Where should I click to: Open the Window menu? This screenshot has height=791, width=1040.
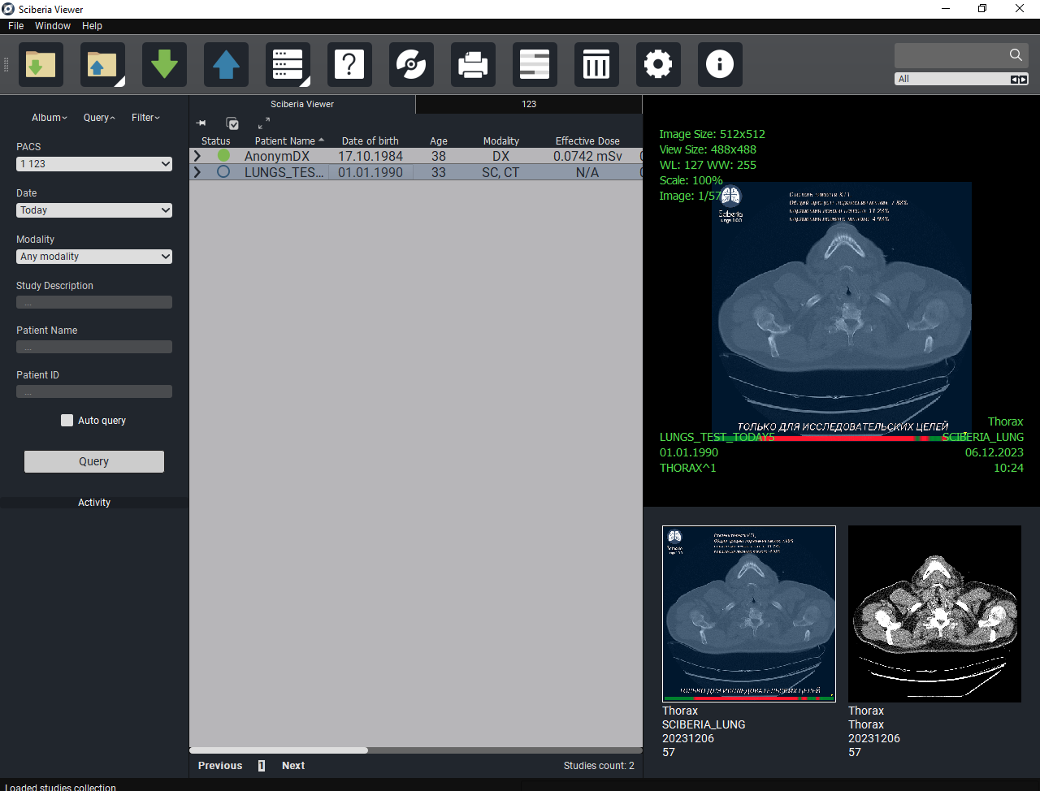[x=53, y=26]
